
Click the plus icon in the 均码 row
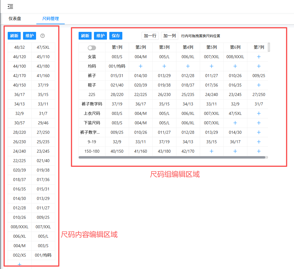(x=140, y=66)
